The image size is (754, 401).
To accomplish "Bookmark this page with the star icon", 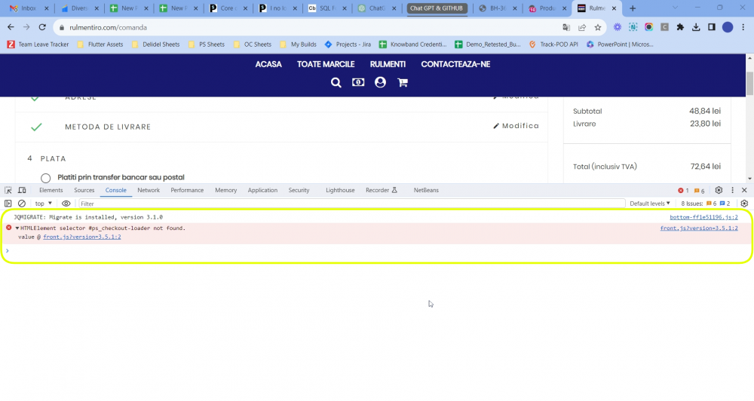I will tap(598, 27).
